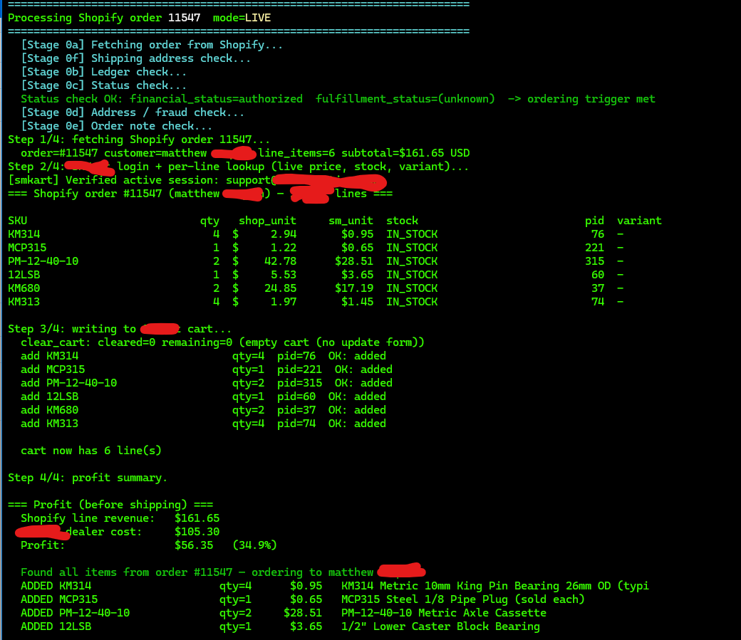The image size is (741, 640).
Task: Click '[Stage 0b] Ledger check...' line
Action: (x=103, y=73)
